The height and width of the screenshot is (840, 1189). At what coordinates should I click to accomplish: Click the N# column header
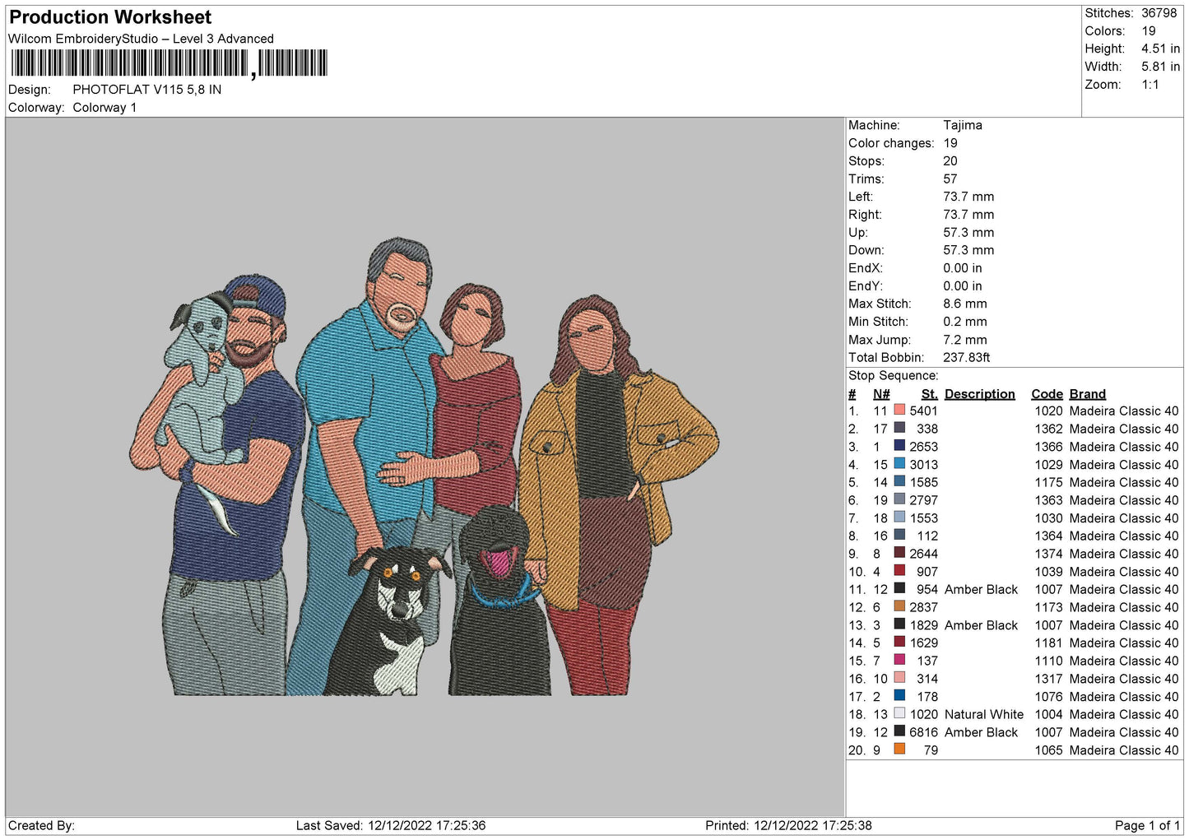pyautogui.click(x=881, y=394)
